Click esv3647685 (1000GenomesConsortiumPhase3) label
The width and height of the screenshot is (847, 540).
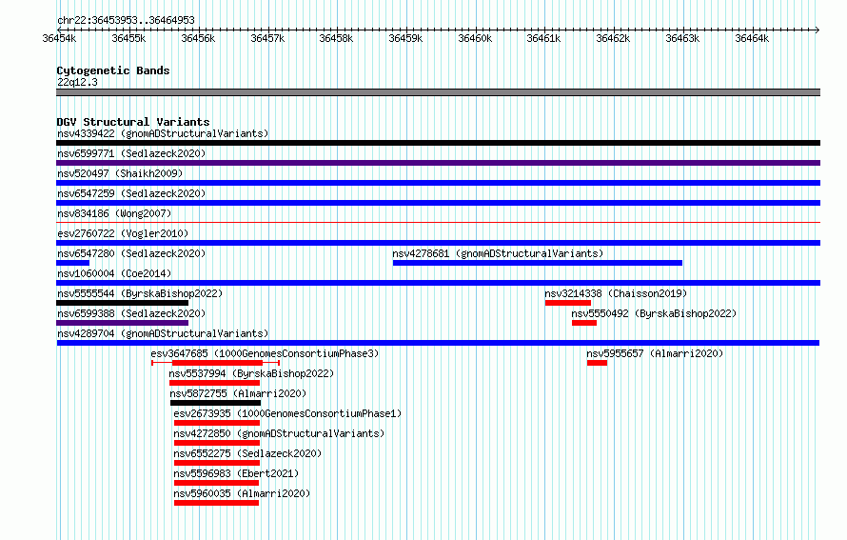(265, 353)
